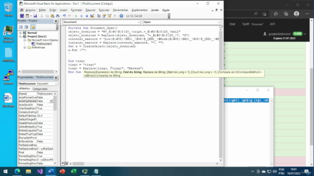Open the Properties Window icon
This screenshot has height=176, width=314.
[104, 16]
